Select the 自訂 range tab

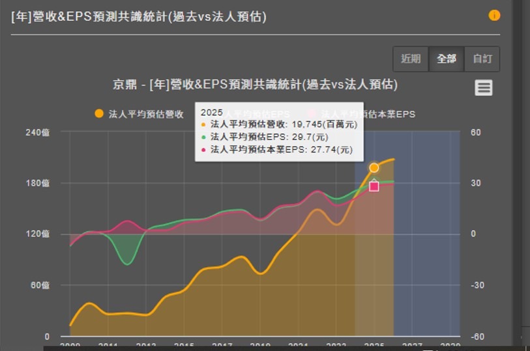coord(482,59)
